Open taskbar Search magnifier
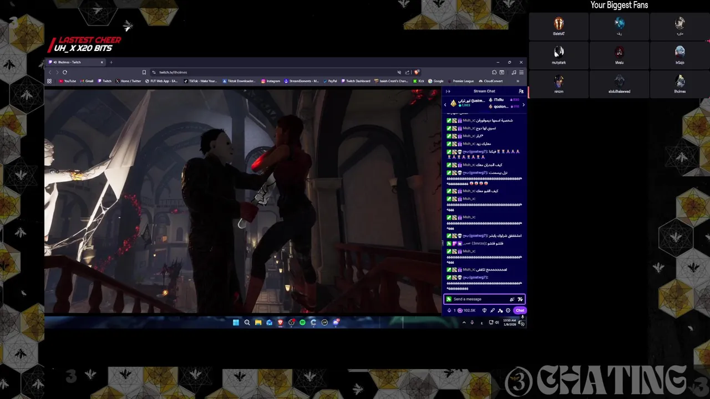Screen dimensions: 710x399 247,323
